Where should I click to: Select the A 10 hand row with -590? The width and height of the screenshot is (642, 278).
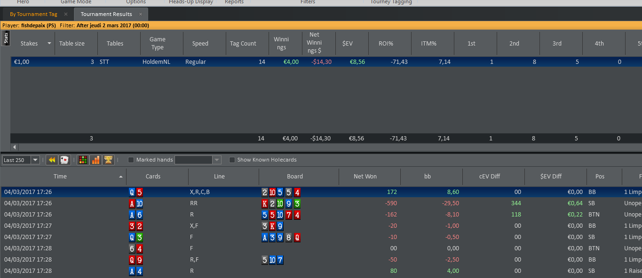tap(321, 203)
